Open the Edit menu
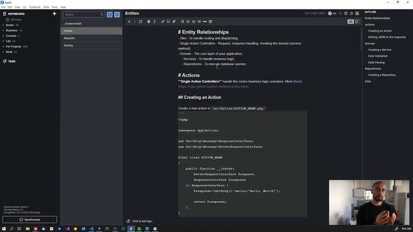The width and height of the screenshot is (413, 232). click(10, 7)
